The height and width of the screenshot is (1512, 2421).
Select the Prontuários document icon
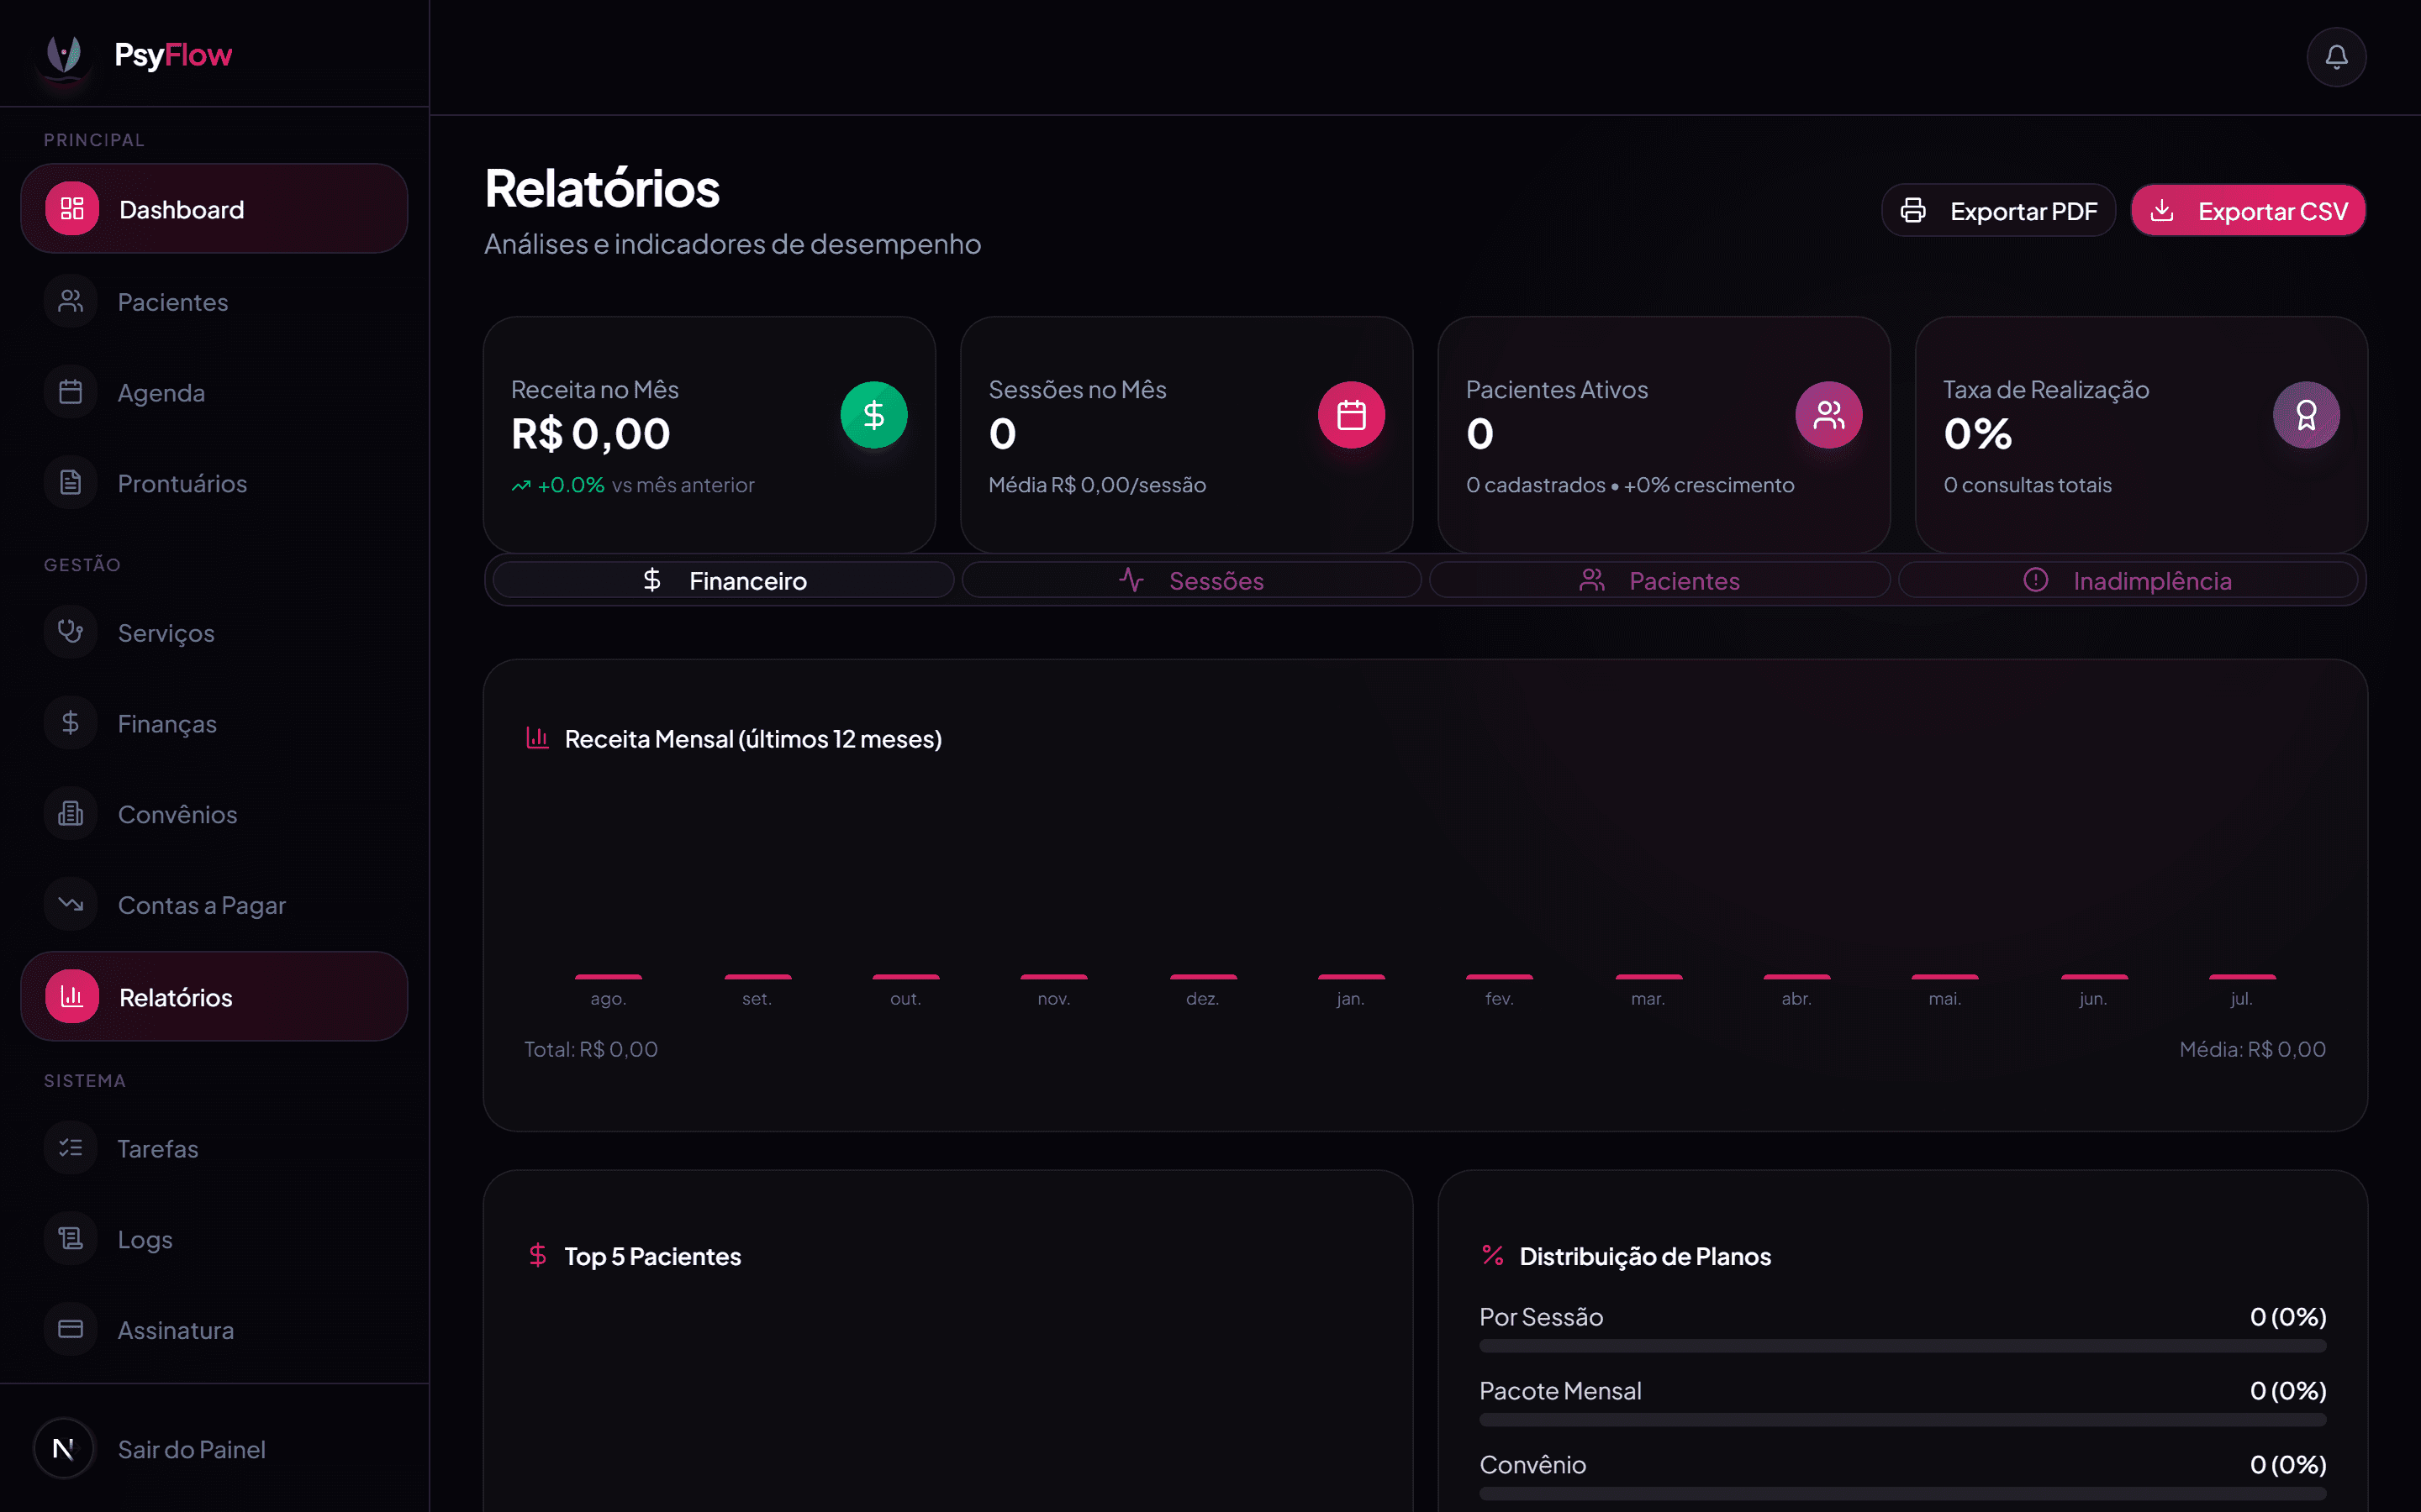pos(70,483)
